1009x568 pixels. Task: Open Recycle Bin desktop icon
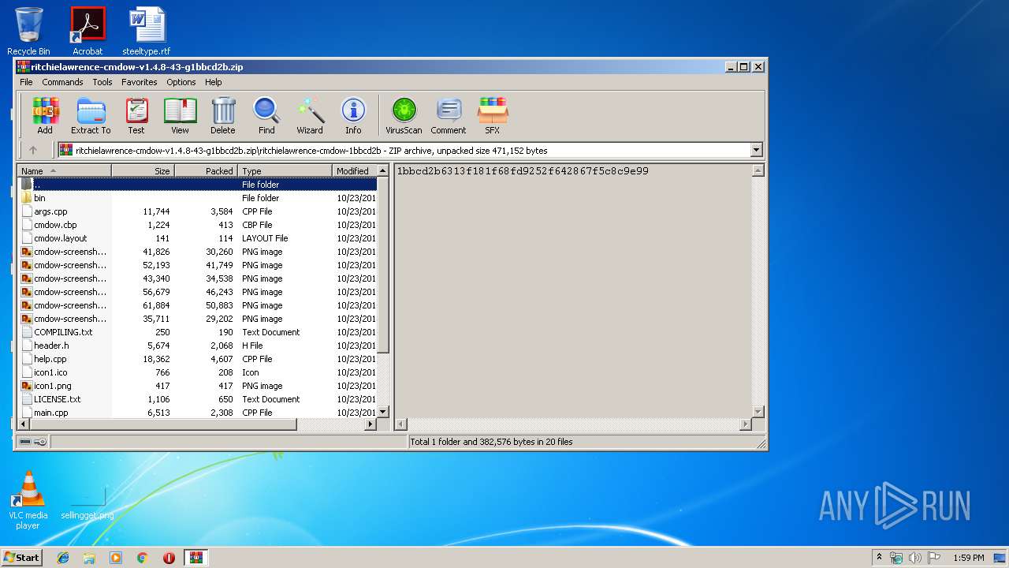pyautogui.click(x=28, y=31)
